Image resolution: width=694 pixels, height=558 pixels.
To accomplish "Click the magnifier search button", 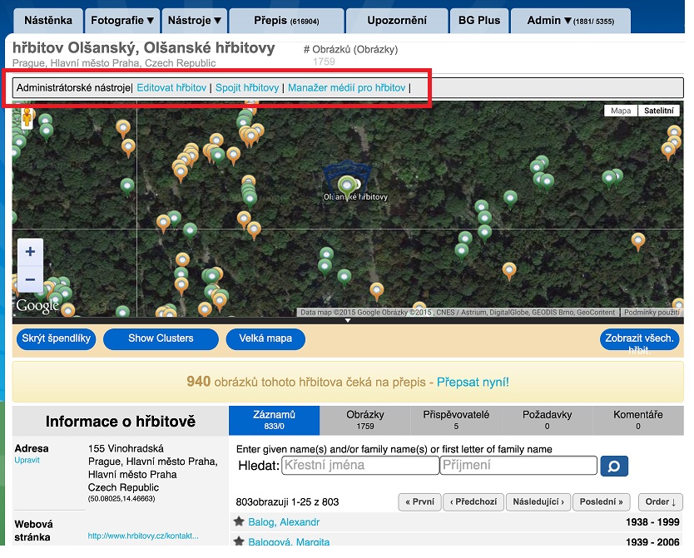I will click(x=614, y=466).
